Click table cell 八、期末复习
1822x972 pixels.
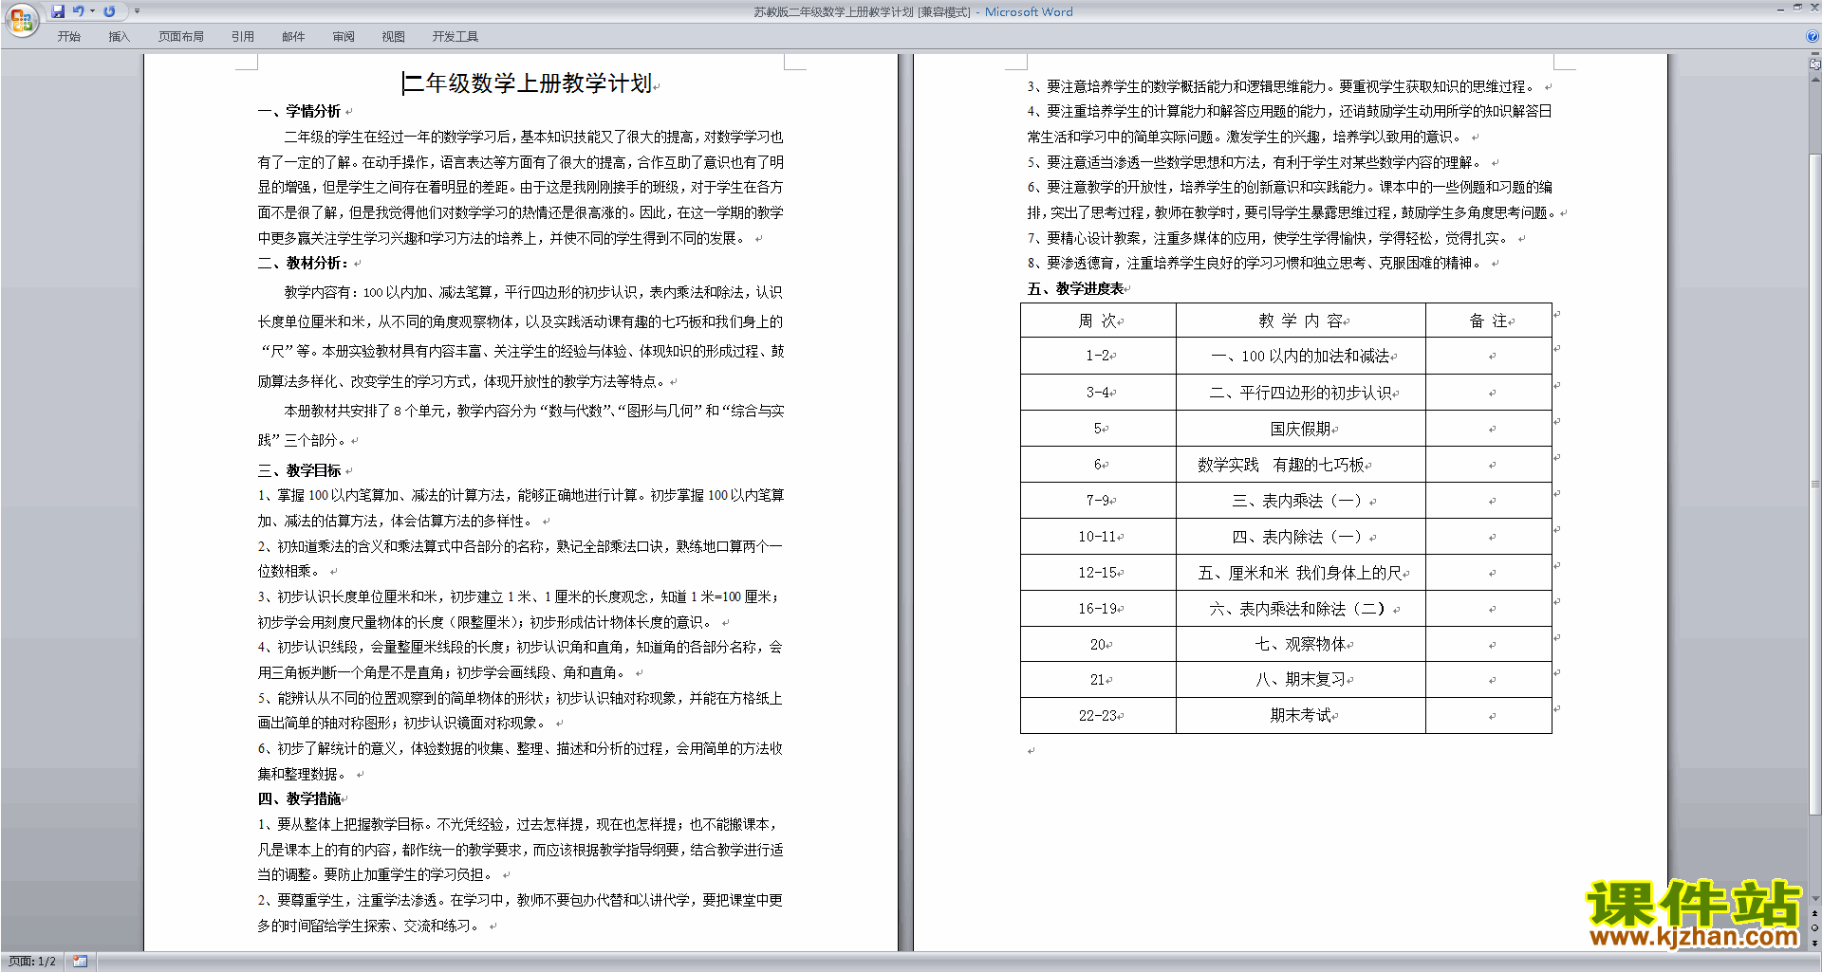[1300, 679]
